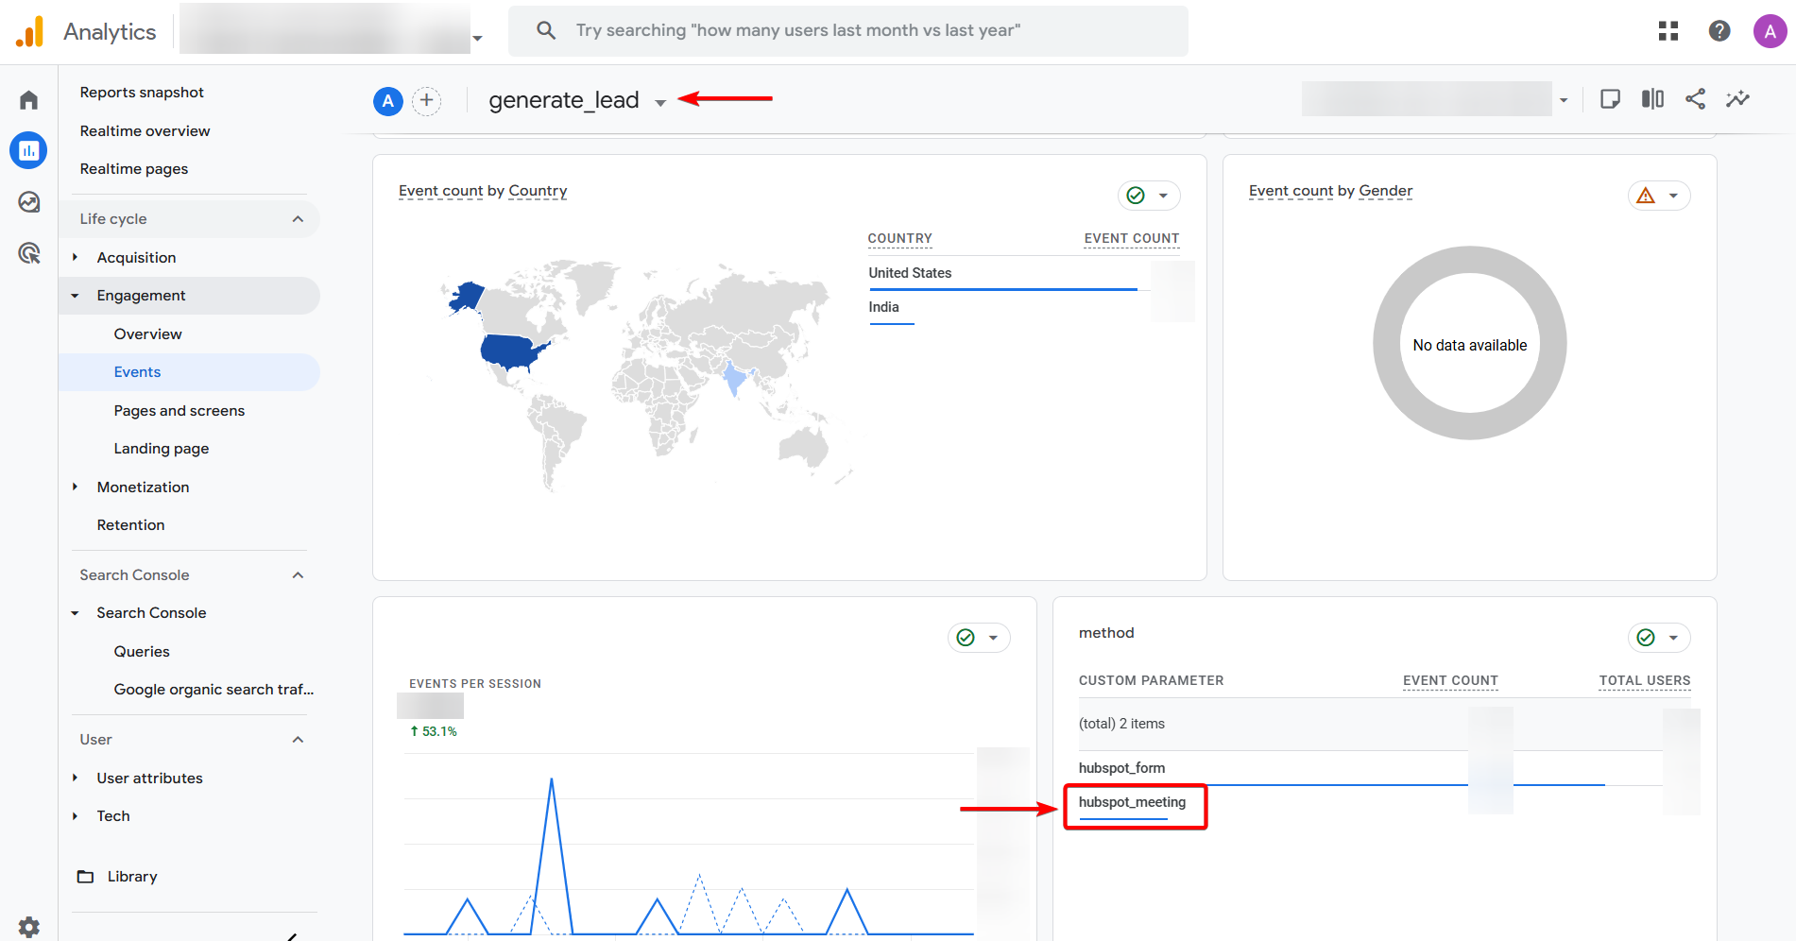Click the blue All Users segment badge
The height and width of the screenshot is (941, 1796).
tap(388, 101)
